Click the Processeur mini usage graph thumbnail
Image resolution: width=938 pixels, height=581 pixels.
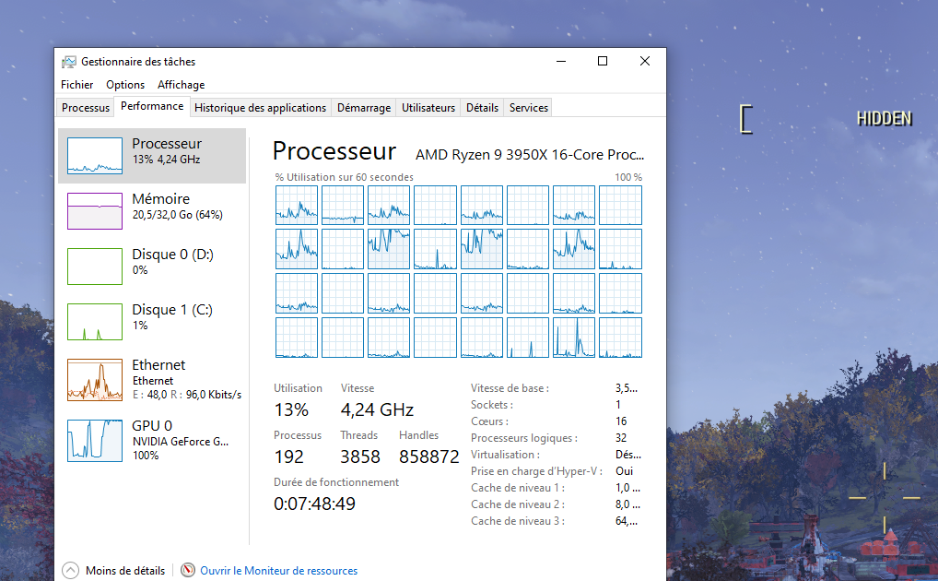[x=95, y=156]
